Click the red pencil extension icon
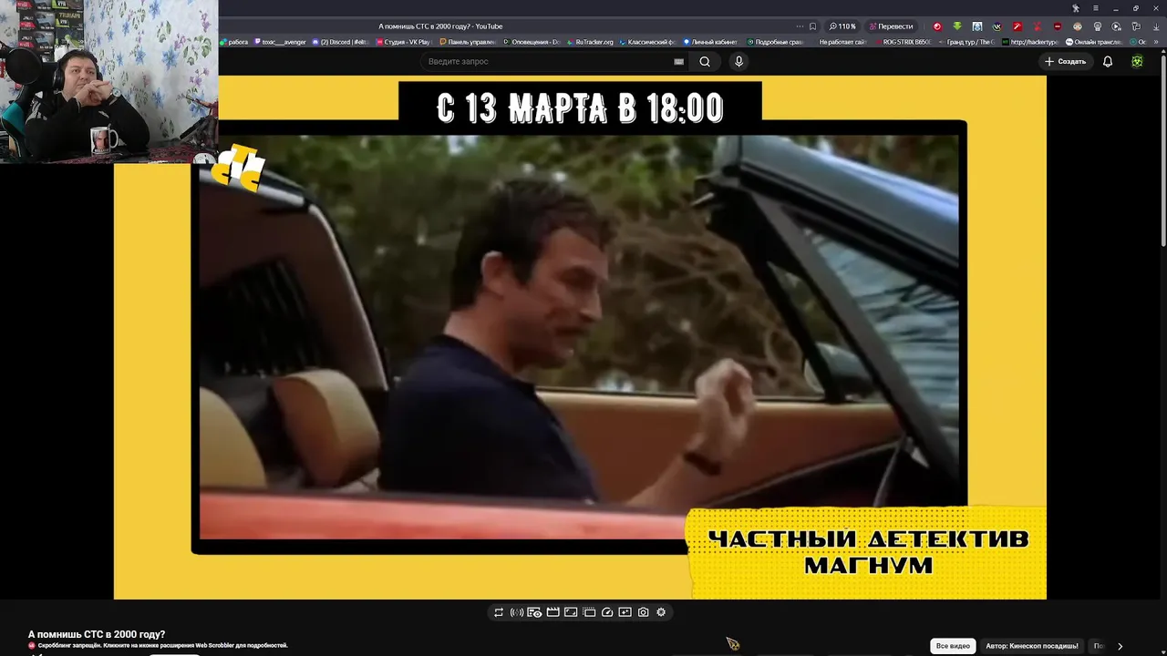Screen dimensions: 1167x656 1017,26
